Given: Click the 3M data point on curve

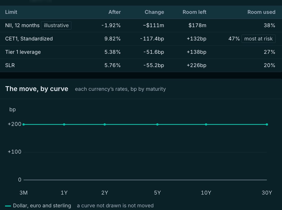Looking at the screenshot, I should 23,124.
